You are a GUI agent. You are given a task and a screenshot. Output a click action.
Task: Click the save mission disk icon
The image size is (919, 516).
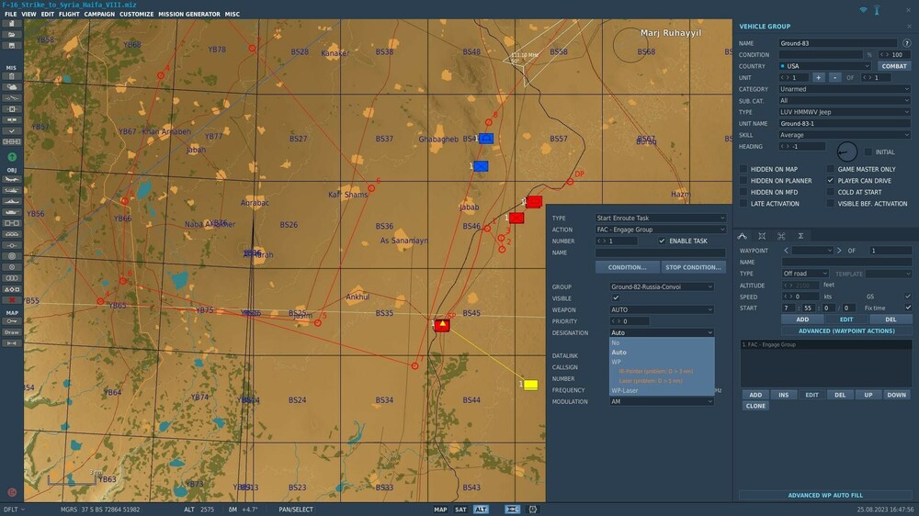11,46
